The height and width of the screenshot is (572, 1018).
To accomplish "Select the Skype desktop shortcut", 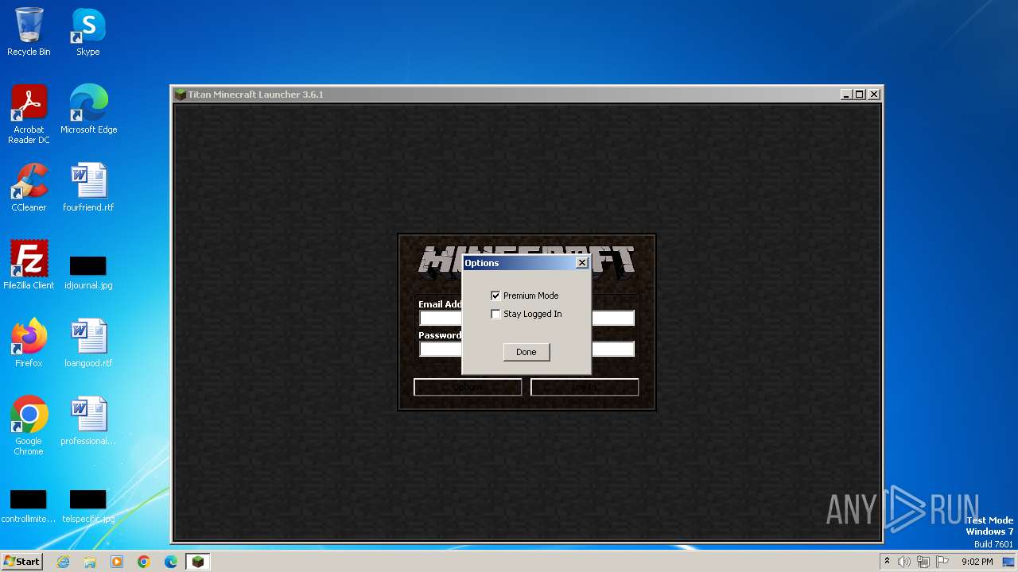I will click(x=88, y=32).
